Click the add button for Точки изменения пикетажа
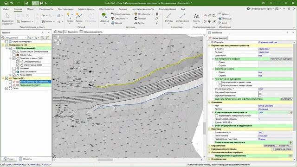Image resolution: width=297 pixels, height=167 pixels. (x=291, y=142)
